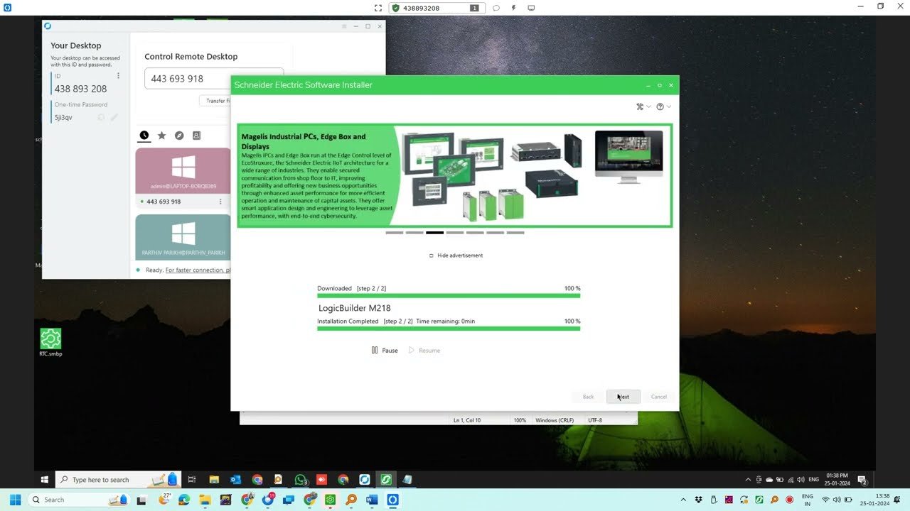Click the iMac monitor image in the banner

pos(628,157)
